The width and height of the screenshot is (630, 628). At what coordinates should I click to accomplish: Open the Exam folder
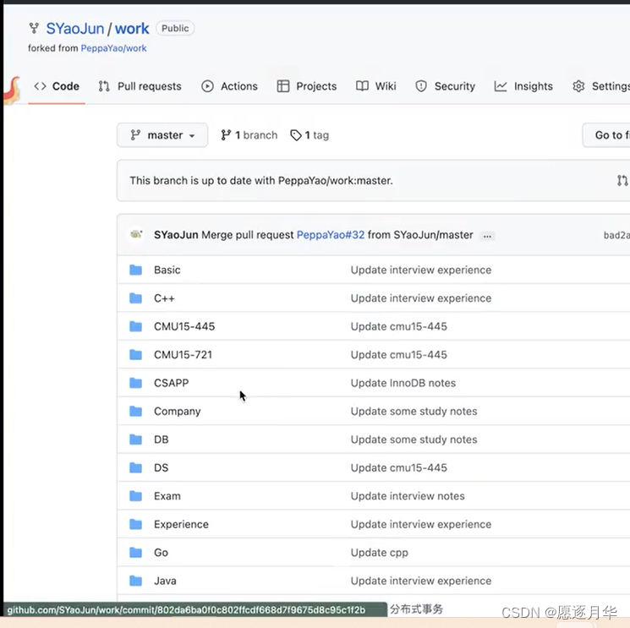(x=167, y=496)
